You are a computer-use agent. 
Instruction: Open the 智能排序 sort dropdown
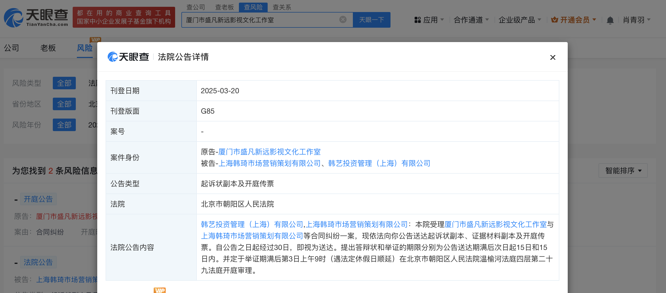click(x=623, y=171)
